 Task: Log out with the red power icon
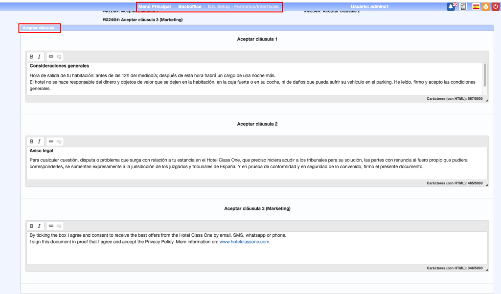click(495, 7)
